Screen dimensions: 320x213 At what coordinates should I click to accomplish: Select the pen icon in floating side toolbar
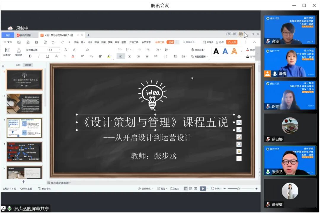tap(239, 130)
